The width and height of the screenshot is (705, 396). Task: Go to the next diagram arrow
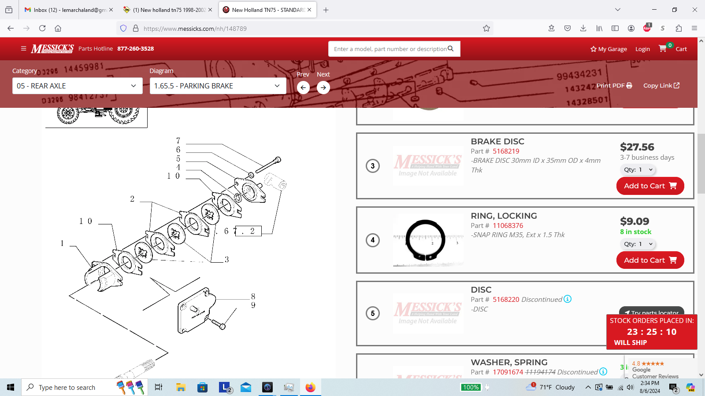323,88
